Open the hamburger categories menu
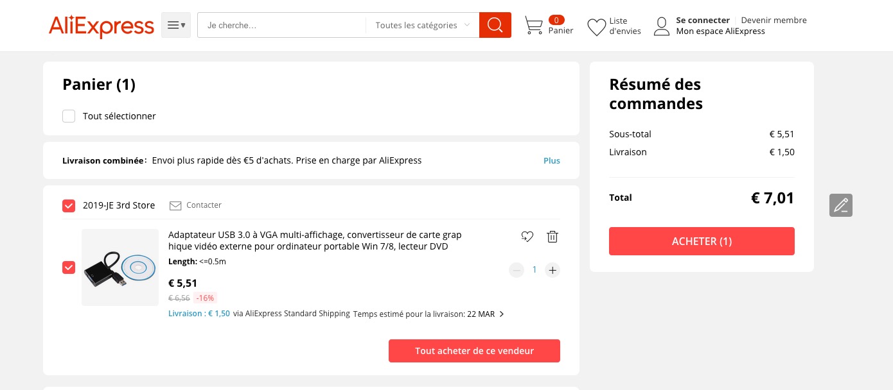 (176, 25)
